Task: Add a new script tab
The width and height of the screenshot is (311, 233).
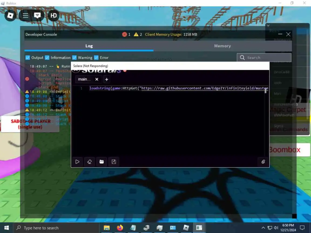Action: 107,80
